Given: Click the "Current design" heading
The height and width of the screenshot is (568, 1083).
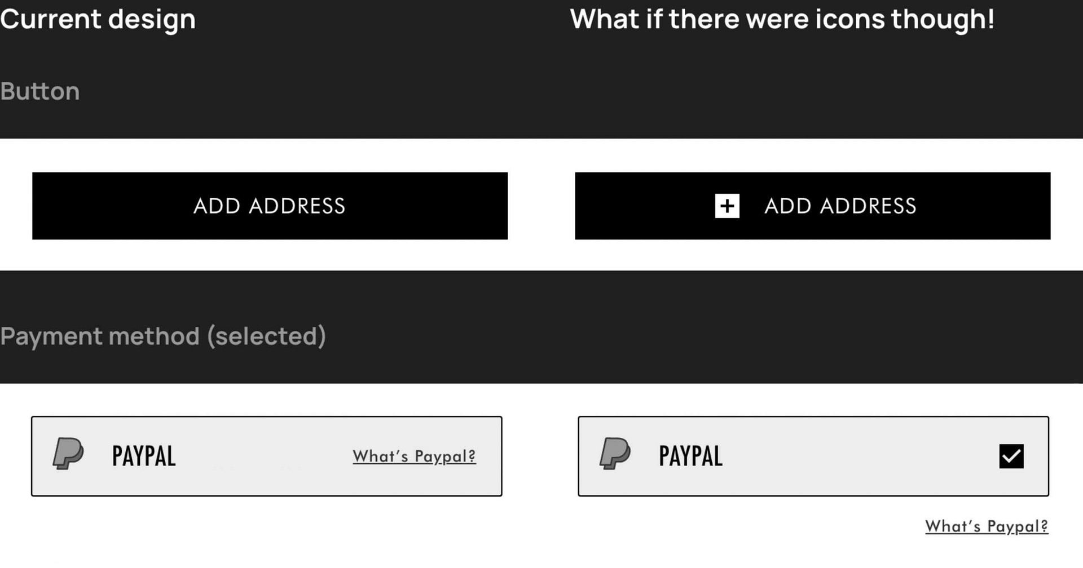Looking at the screenshot, I should pos(98,19).
